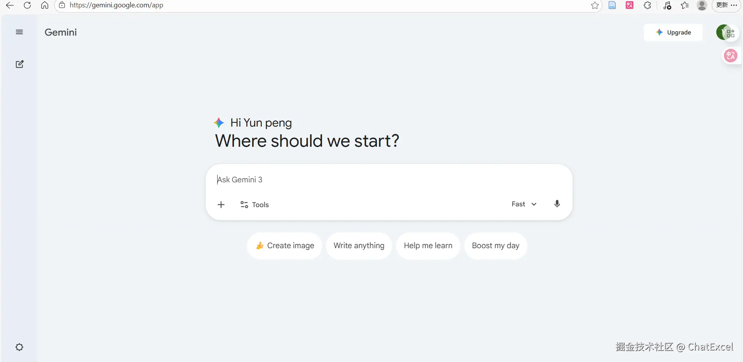Open the hamburger main menu
Image resolution: width=743 pixels, height=362 pixels.
19,32
